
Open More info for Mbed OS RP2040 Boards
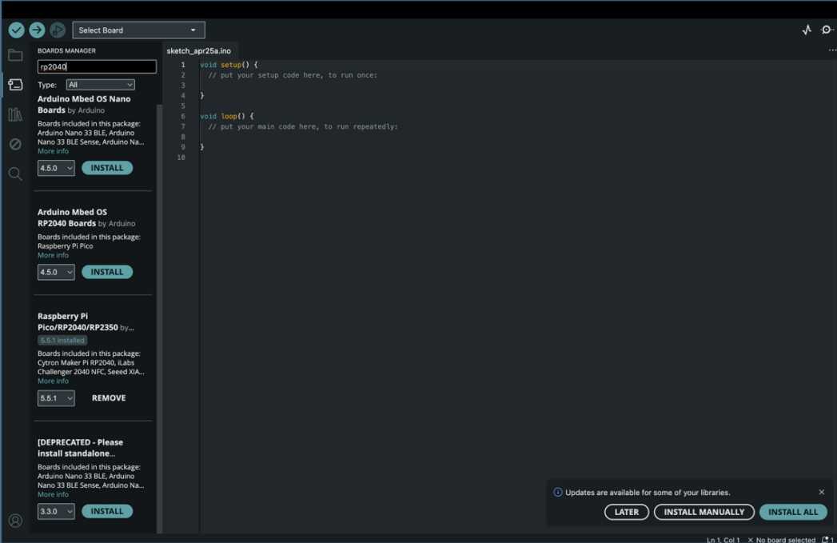click(53, 255)
